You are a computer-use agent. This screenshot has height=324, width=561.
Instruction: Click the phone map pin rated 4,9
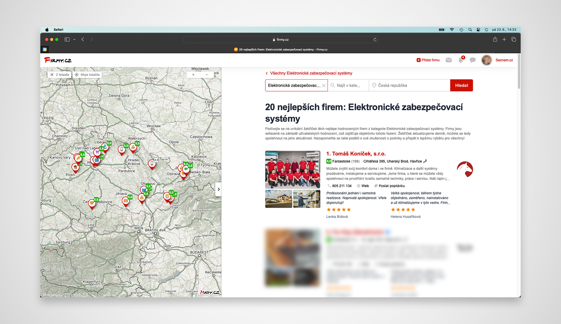[x=152, y=164]
